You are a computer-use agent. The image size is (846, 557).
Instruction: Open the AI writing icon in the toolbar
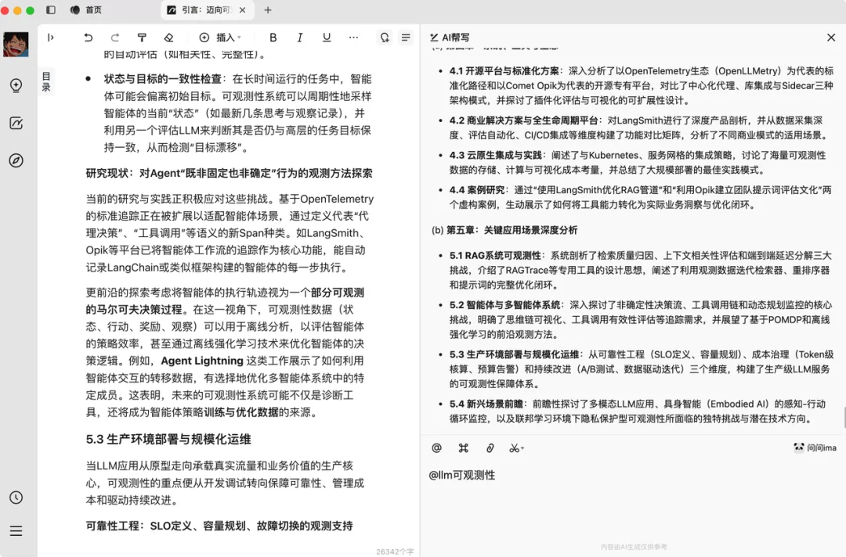[383, 37]
